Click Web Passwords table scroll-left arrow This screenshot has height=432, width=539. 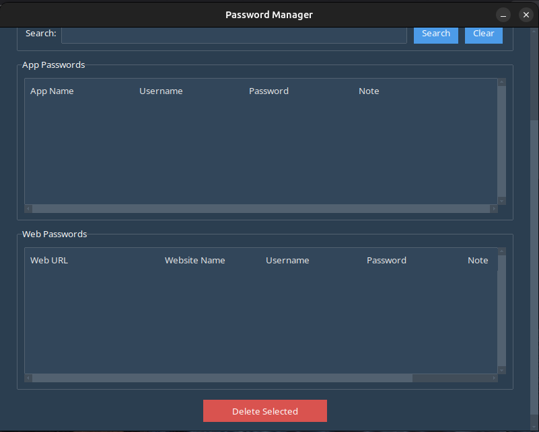(x=28, y=378)
